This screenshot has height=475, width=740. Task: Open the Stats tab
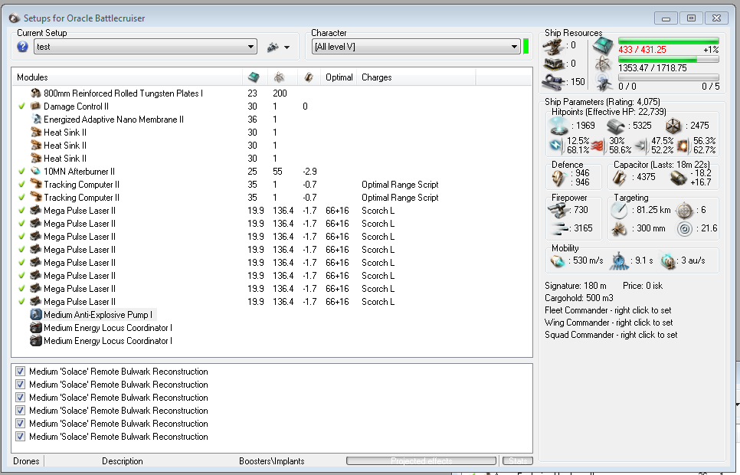pyautogui.click(x=518, y=461)
